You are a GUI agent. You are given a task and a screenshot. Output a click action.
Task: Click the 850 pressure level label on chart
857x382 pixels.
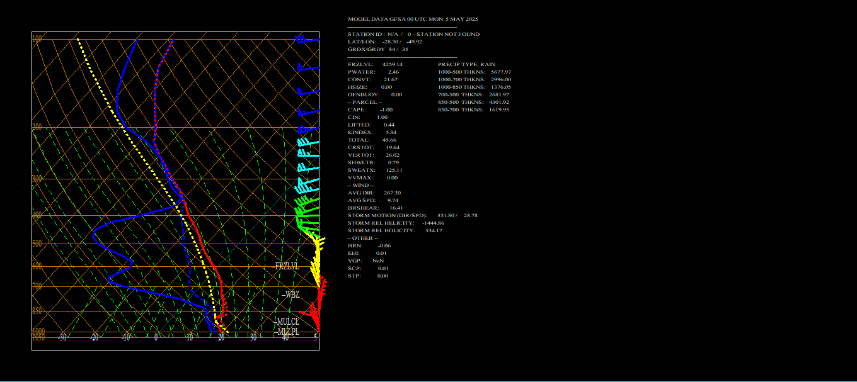pos(37,310)
